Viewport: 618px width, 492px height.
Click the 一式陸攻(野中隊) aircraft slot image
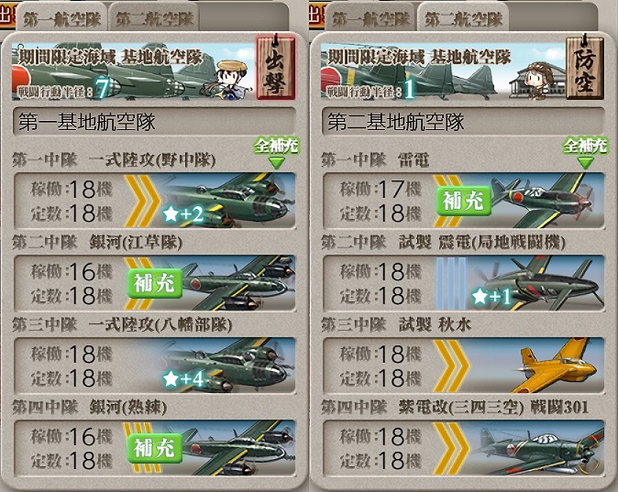click(228, 200)
